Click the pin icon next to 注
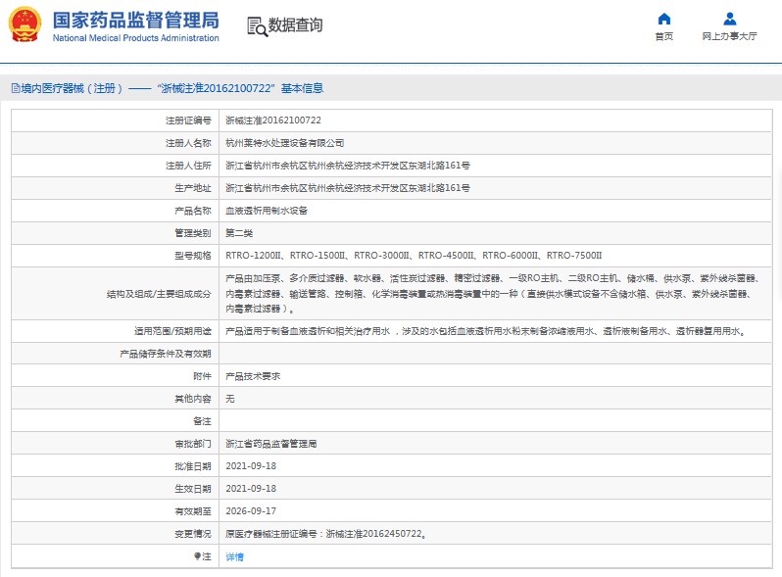This screenshot has width=782, height=577. [x=196, y=556]
